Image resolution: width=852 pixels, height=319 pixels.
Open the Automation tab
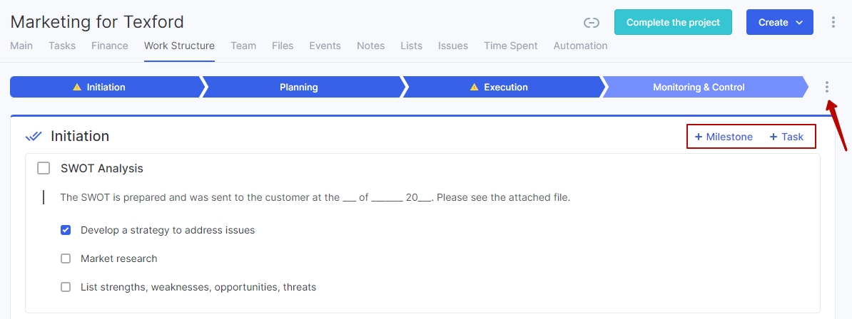[x=580, y=46]
